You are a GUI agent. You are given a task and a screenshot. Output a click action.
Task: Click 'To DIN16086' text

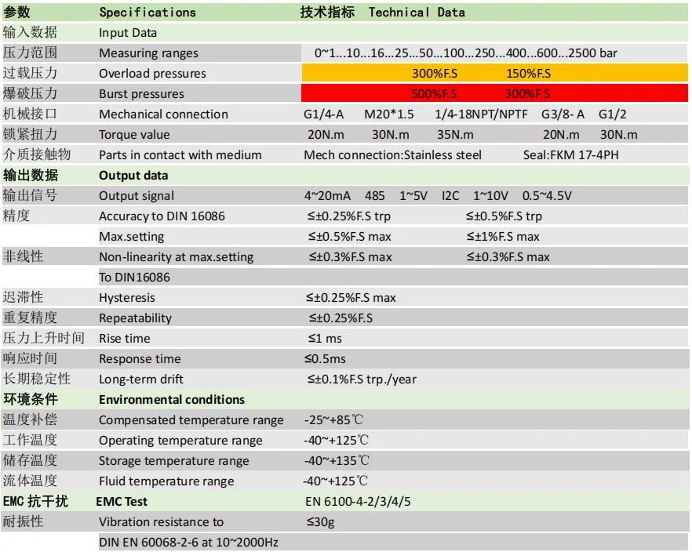pyautogui.click(x=135, y=278)
